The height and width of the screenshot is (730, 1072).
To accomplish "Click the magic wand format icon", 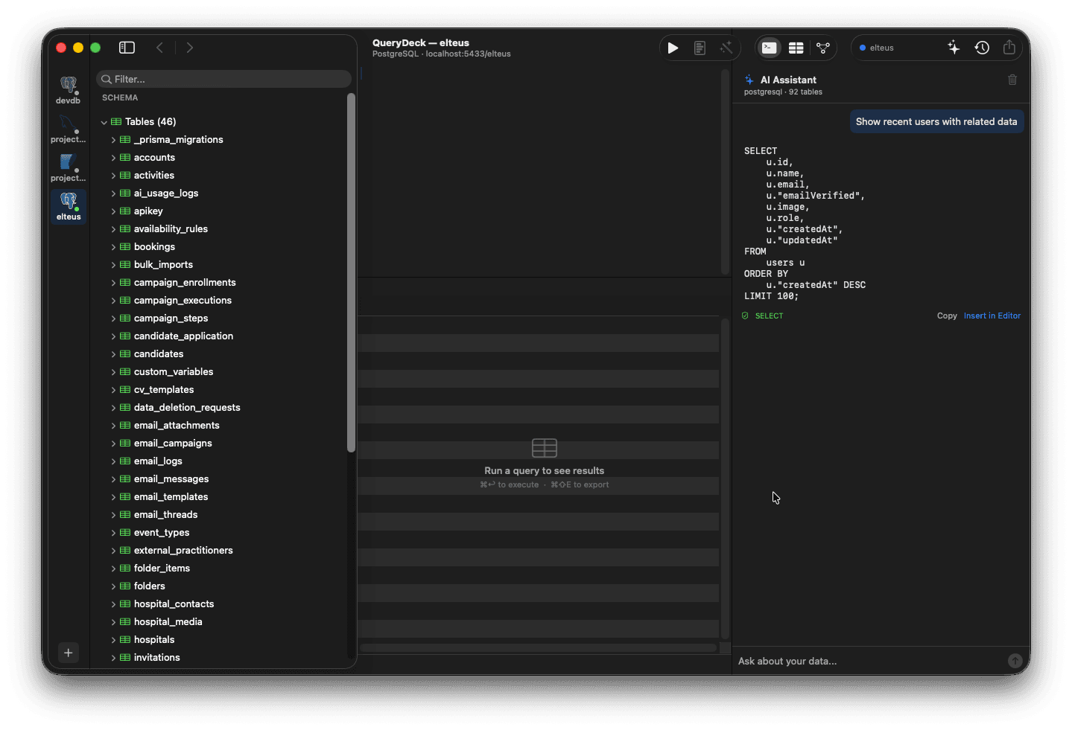I will (726, 48).
